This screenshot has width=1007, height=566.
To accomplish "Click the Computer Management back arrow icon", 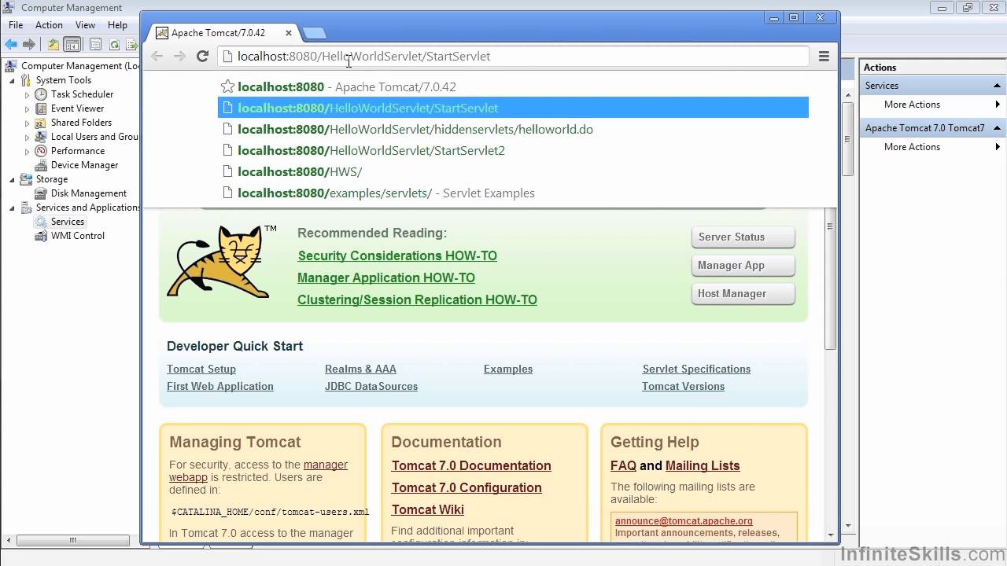I will 11,45.
